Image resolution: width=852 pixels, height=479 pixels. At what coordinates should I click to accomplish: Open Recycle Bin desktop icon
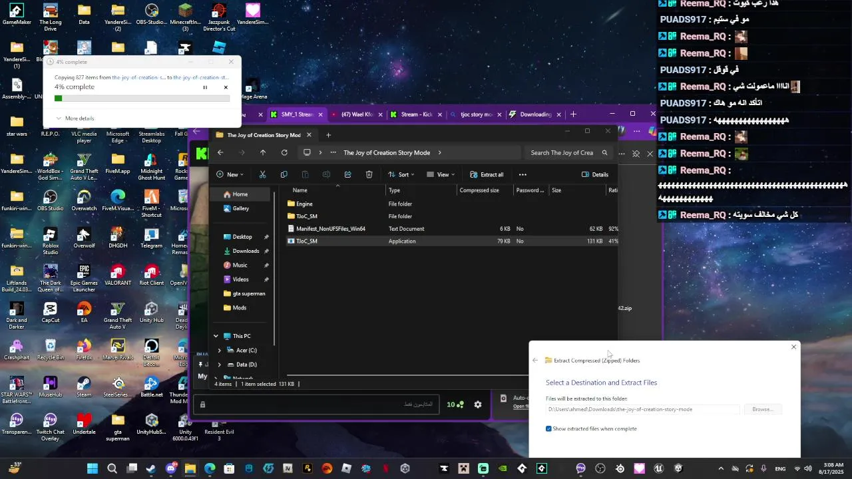coord(51,350)
